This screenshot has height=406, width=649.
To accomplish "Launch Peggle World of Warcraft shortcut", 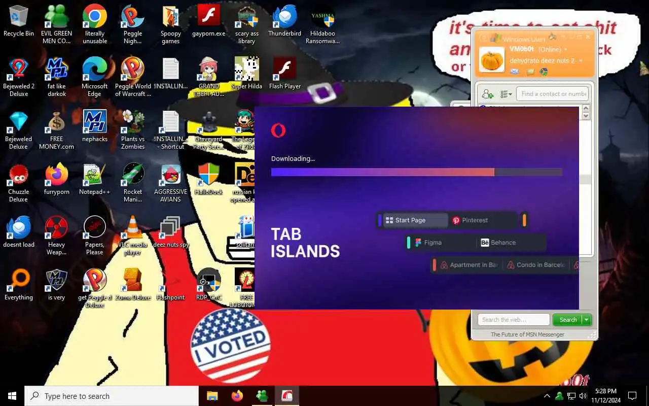I will tap(133, 77).
